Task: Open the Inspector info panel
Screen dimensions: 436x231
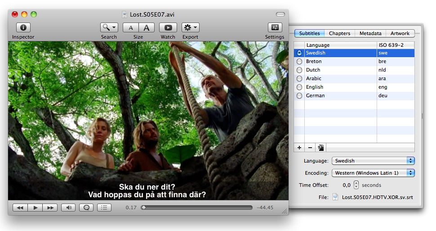Action: (x=23, y=27)
